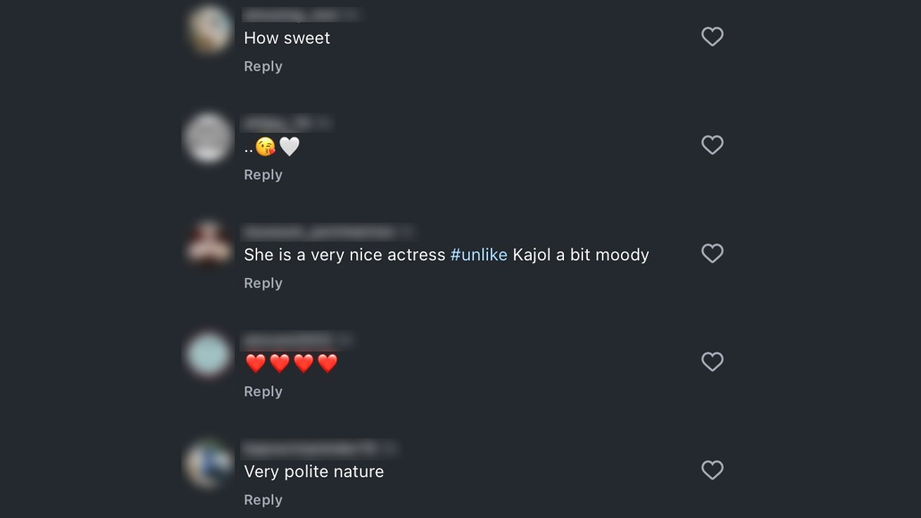This screenshot has height=518, width=921.
Task: Like the "How sweet" comment
Action: pyautogui.click(x=712, y=37)
